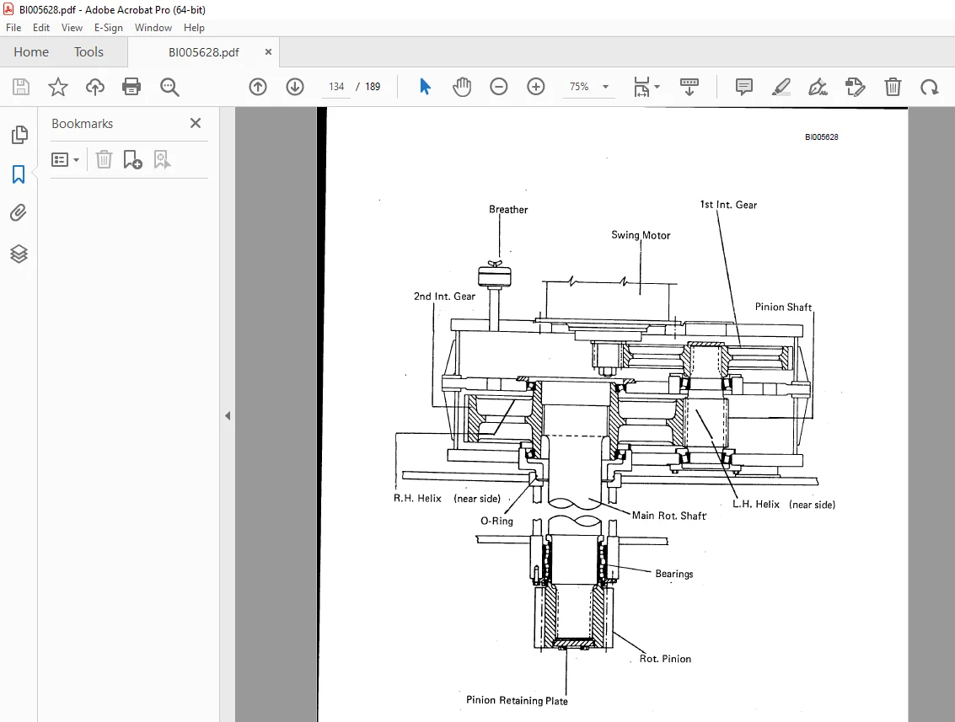Click the stamp and edit tool icon

click(855, 87)
